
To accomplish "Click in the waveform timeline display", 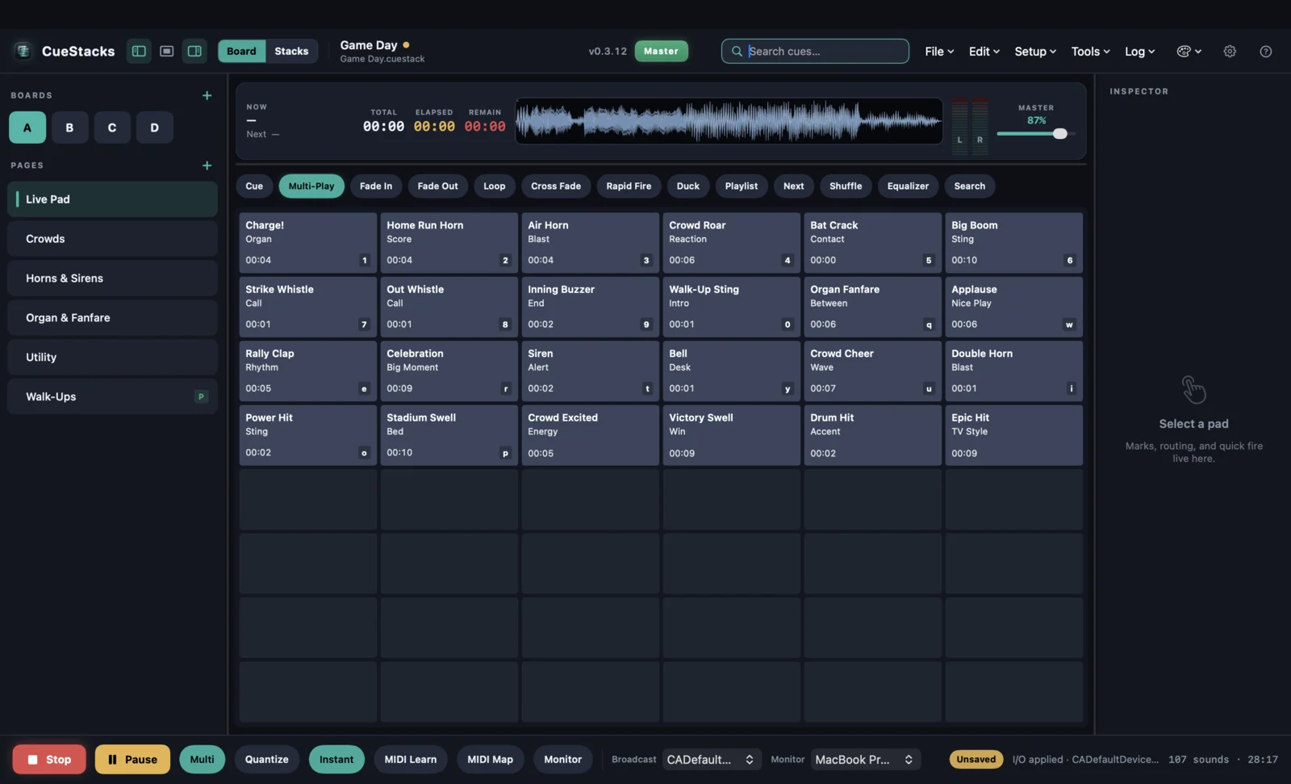I will point(729,121).
